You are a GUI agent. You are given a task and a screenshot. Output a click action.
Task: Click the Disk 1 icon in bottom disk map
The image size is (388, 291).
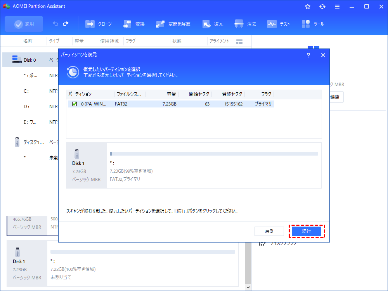pyautogui.click(x=17, y=252)
